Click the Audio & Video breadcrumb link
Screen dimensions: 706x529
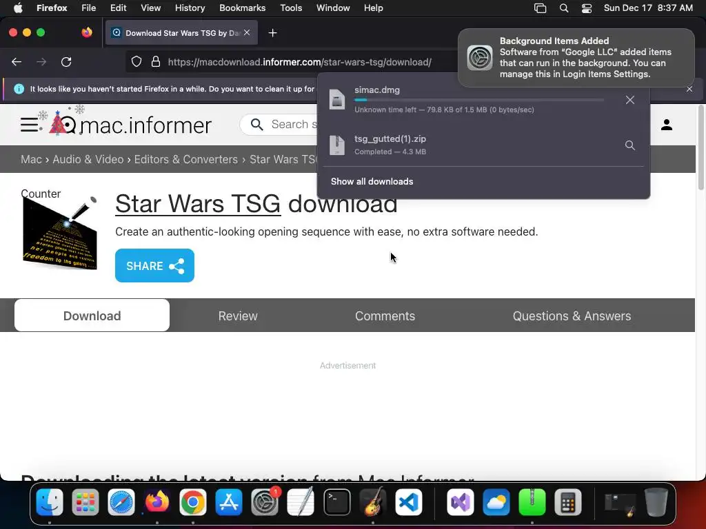coord(88,159)
